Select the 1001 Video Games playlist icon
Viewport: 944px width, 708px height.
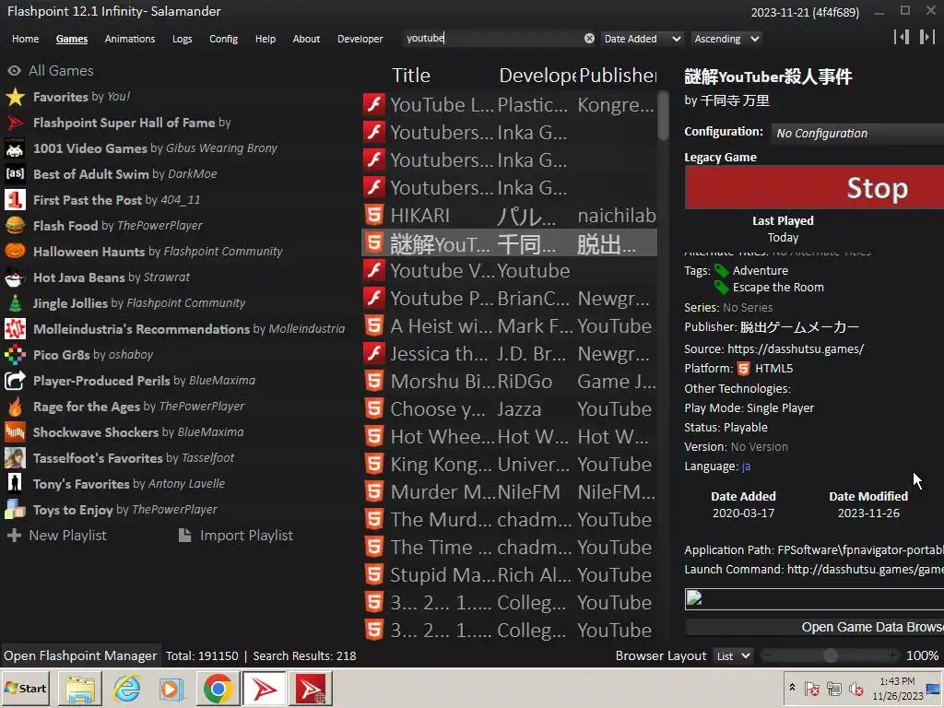(x=15, y=148)
